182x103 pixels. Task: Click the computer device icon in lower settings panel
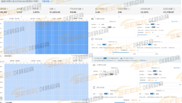(x=94, y=65)
